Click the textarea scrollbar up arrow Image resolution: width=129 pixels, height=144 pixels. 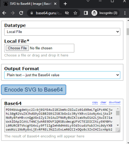(x=118, y=109)
